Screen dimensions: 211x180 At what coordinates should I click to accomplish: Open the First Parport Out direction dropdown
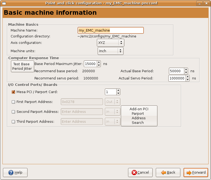(x=112, y=102)
